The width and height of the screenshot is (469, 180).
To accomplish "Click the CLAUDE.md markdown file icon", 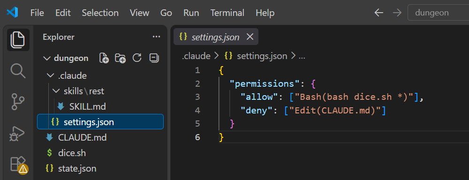I will pyautogui.click(x=49, y=137).
